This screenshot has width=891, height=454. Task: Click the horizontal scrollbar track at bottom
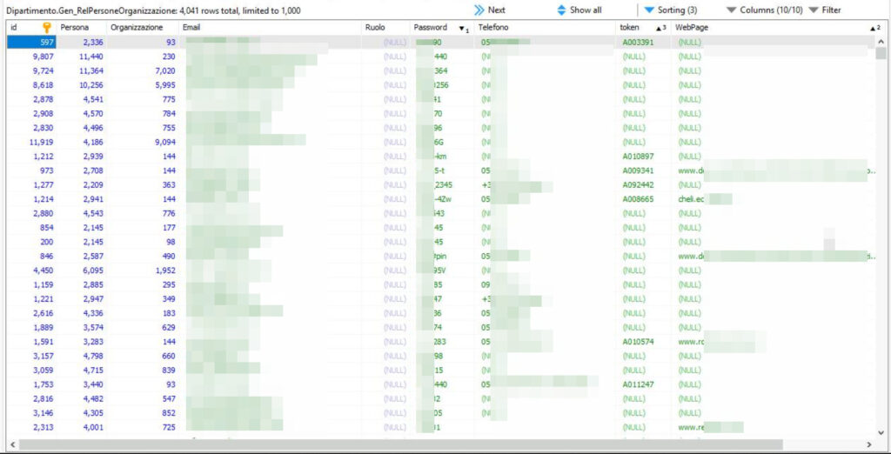pos(435,445)
